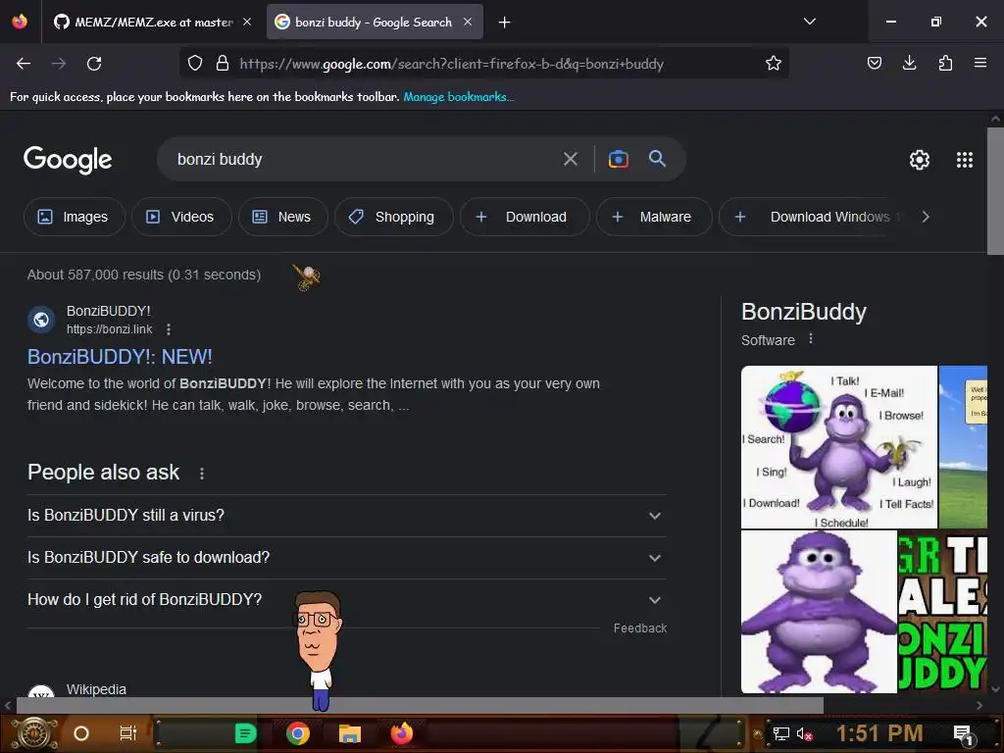Open more options next to Software label

(x=811, y=338)
